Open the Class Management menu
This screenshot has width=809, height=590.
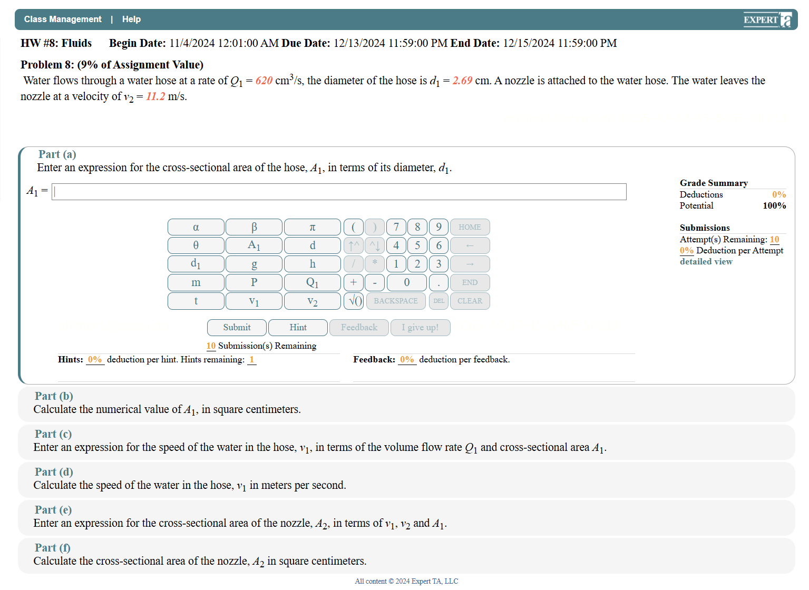63,19
